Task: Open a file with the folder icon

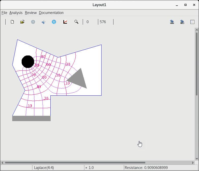Action: tap(22, 22)
